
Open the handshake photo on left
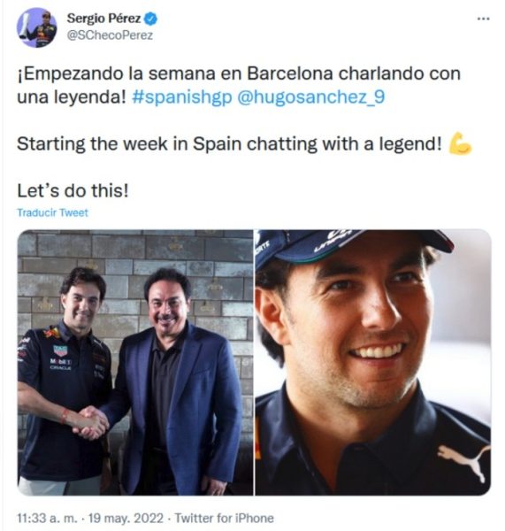(135, 362)
